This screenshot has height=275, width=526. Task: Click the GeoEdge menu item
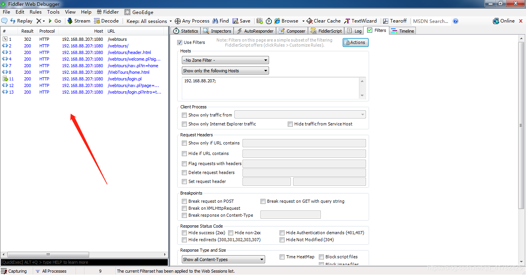(139, 12)
